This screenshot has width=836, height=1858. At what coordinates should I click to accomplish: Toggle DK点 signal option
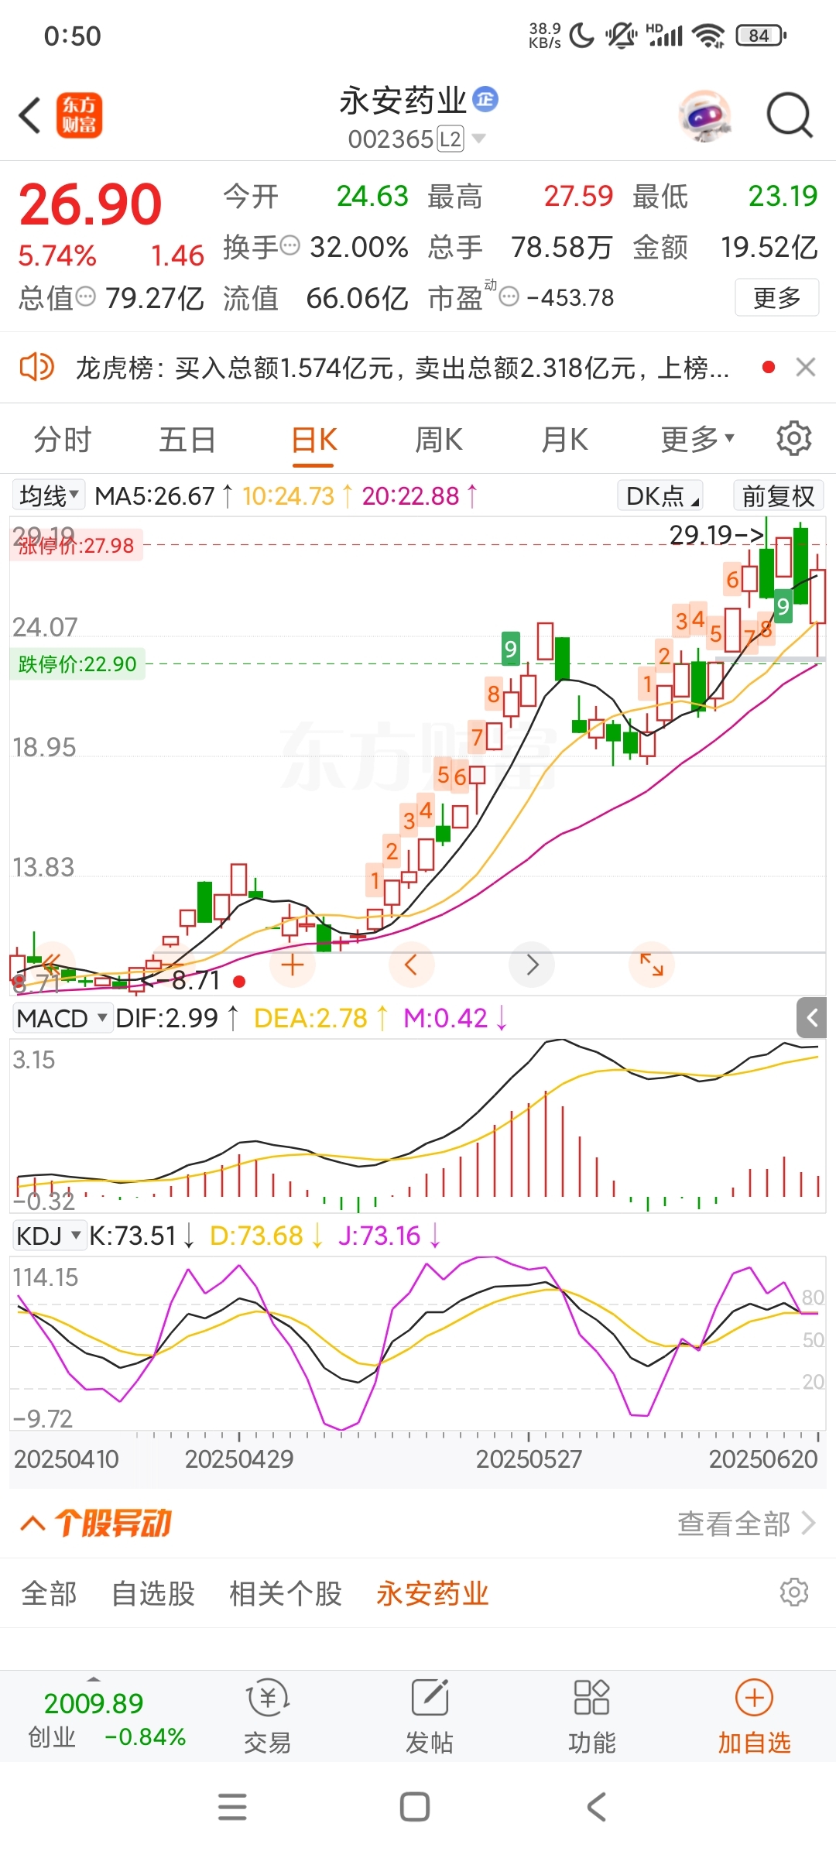coord(660,495)
